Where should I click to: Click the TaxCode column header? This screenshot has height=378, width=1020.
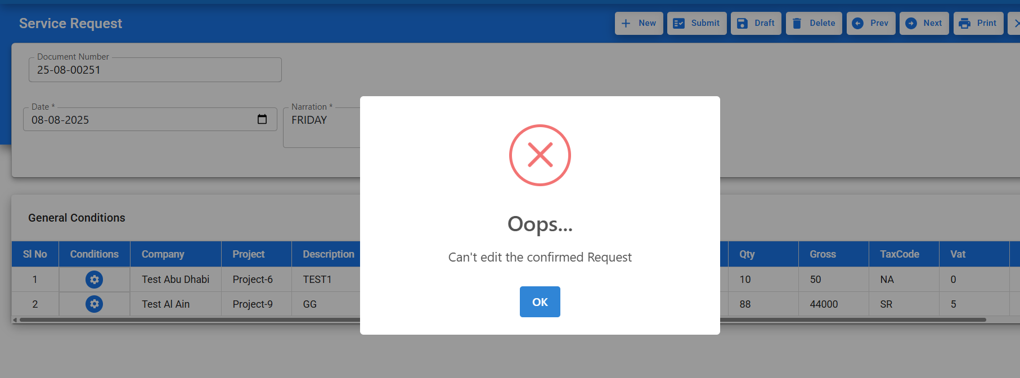pyautogui.click(x=900, y=254)
